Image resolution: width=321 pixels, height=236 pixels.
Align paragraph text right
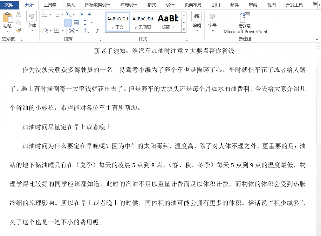[60, 22]
